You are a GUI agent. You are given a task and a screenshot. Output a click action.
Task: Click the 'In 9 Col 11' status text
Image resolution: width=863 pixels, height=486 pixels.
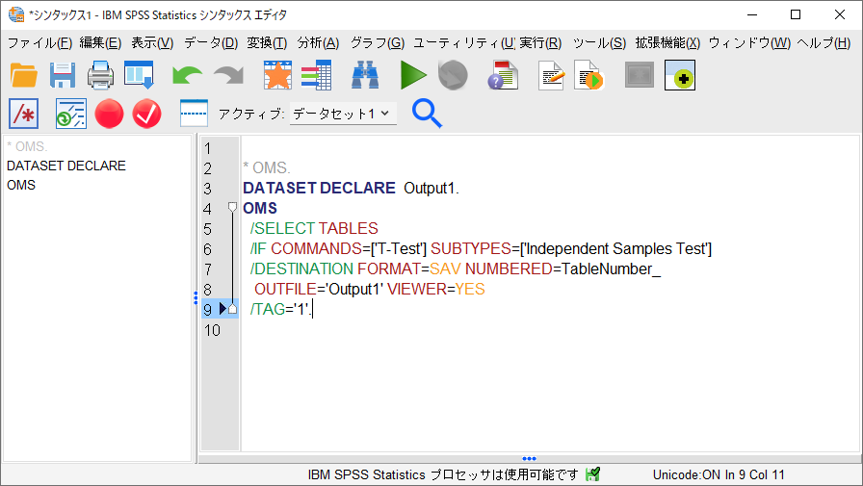click(754, 474)
